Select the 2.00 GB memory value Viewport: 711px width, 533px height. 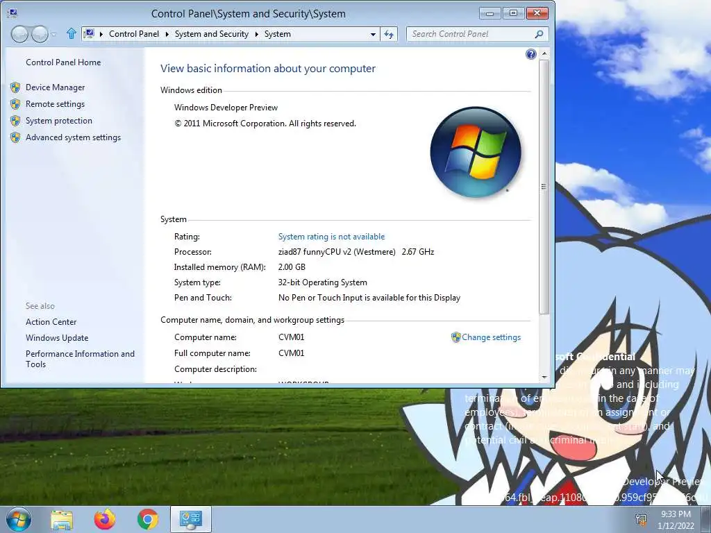coord(292,267)
